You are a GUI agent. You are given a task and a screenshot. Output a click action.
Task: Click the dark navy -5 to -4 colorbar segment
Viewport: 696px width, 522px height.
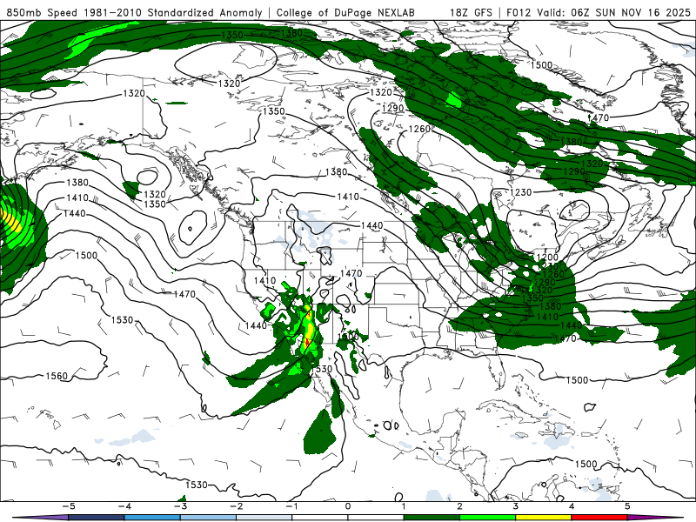pyautogui.click(x=97, y=518)
